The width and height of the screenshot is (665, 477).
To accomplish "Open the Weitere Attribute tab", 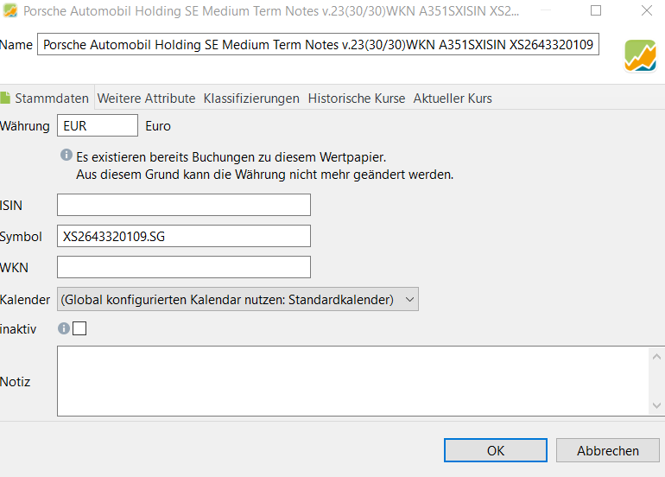I will (x=146, y=98).
